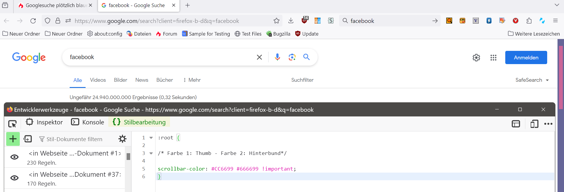Open the Firefox extensions puzzle icon
564x192 pixels.
[529, 21]
